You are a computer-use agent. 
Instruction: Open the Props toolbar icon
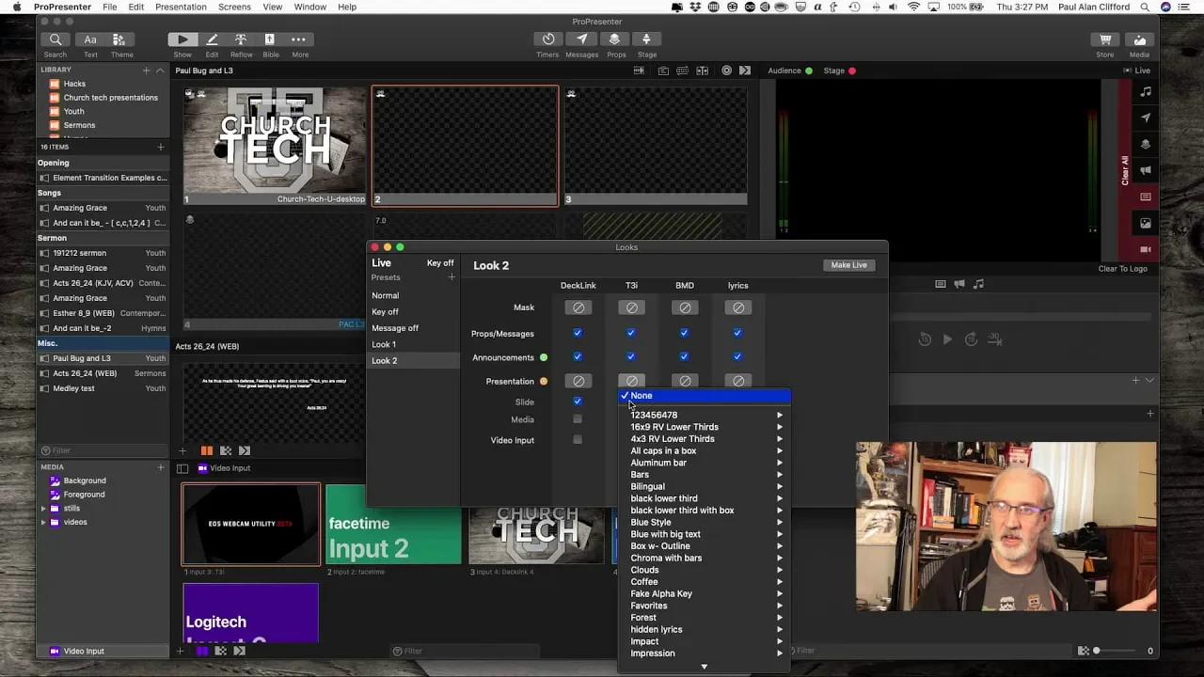[x=615, y=39]
